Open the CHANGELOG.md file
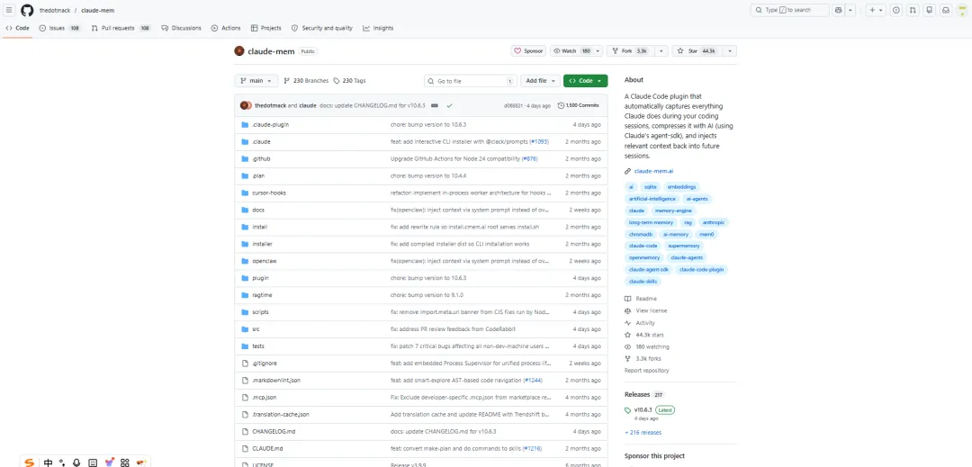Screen dimensions: 972x467 (x=274, y=431)
